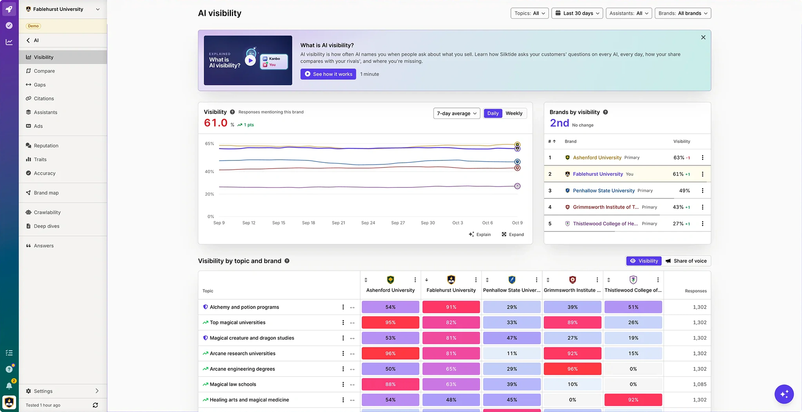Image resolution: width=802 pixels, height=412 pixels.
Task: Go to Citations in the sidebar
Action: pos(63,99)
